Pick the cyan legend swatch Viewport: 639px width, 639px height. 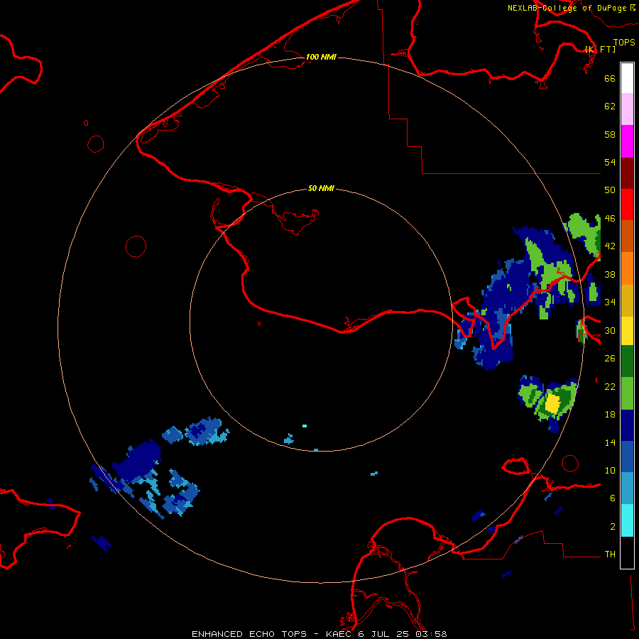pos(627,520)
